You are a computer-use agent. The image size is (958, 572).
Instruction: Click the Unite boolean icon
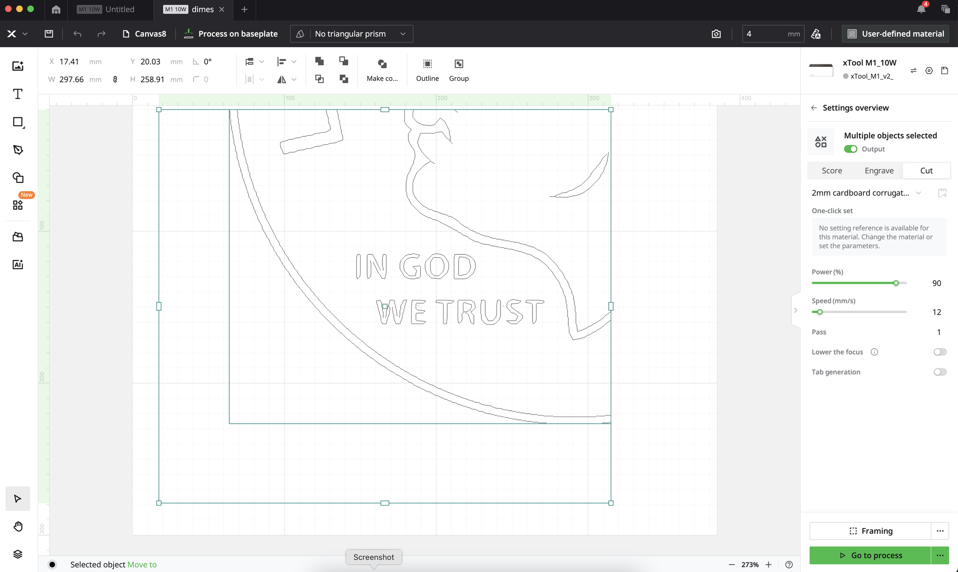pyautogui.click(x=319, y=61)
